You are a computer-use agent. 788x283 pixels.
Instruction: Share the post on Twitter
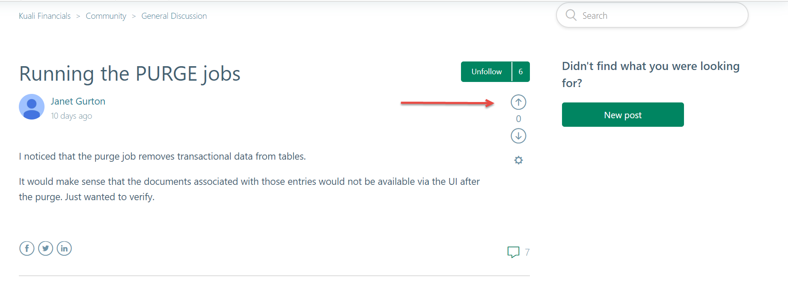click(x=45, y=248)
